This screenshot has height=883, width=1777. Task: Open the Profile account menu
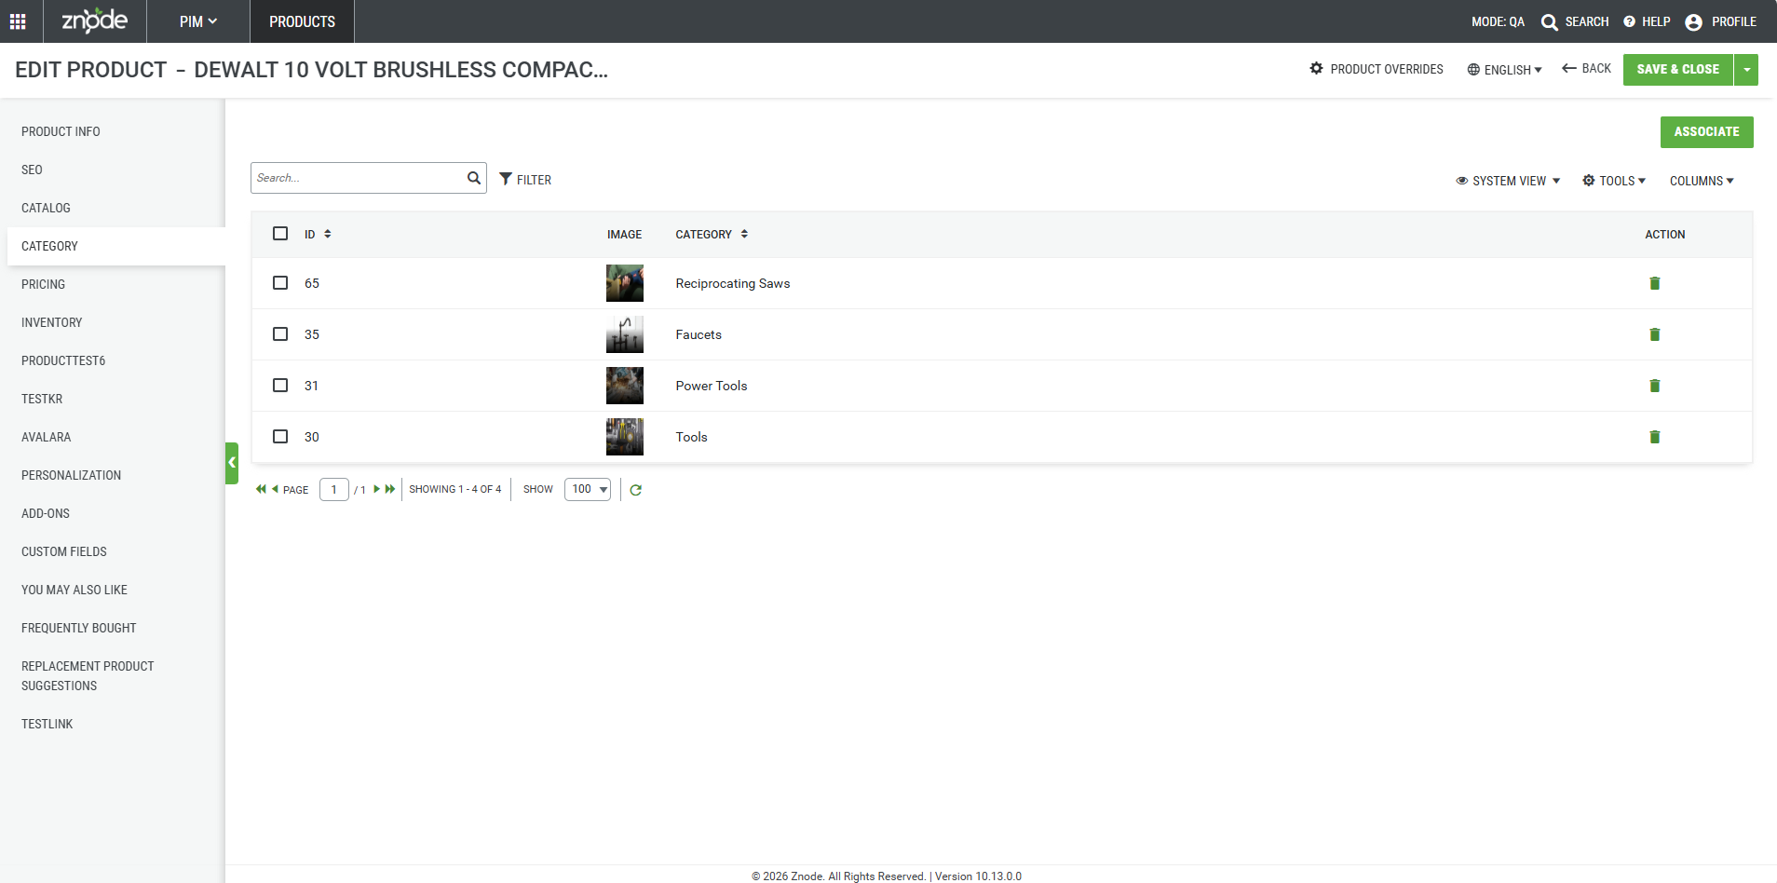pos(1721,21)
